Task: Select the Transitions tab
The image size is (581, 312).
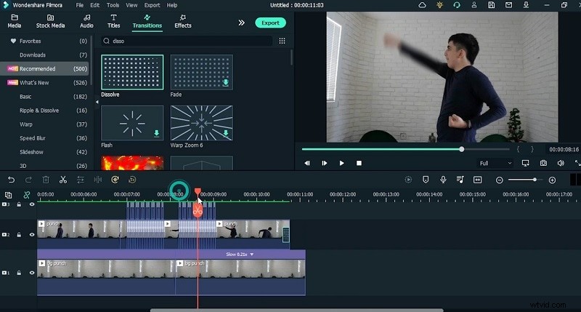Action: 147,22
